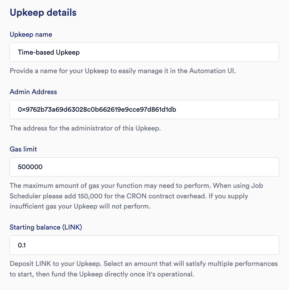Focus the Admin Address text box
This screenshot has width=289, height=290.
[x=144, y=110]
